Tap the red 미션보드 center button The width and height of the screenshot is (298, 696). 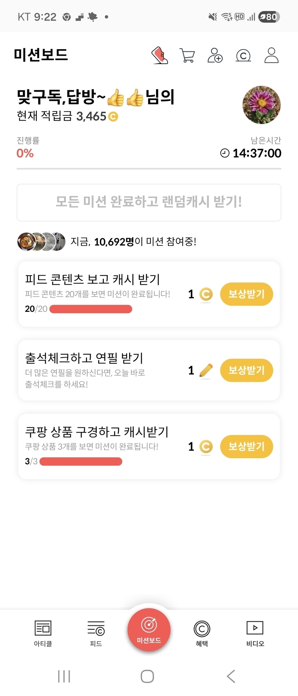(x=149, y=630)
